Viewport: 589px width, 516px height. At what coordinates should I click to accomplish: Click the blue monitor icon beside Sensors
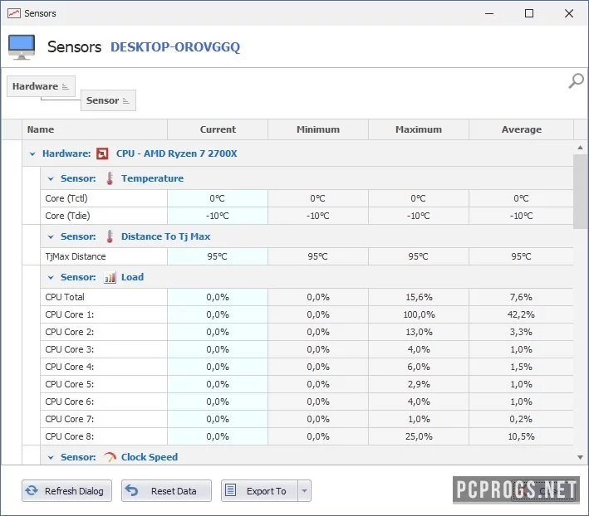[22, 47]
